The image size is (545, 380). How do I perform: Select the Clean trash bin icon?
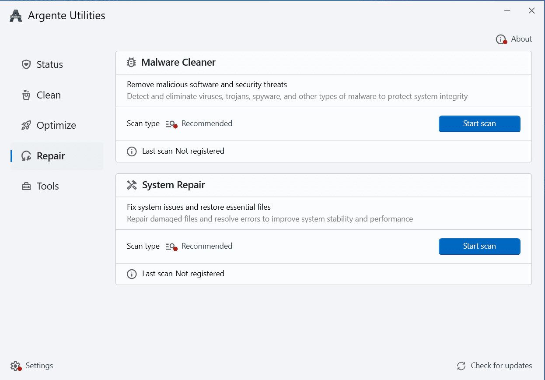coord(26,95)
